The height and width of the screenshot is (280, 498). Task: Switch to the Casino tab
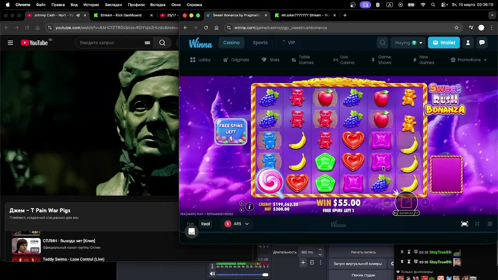coord(231,43)
